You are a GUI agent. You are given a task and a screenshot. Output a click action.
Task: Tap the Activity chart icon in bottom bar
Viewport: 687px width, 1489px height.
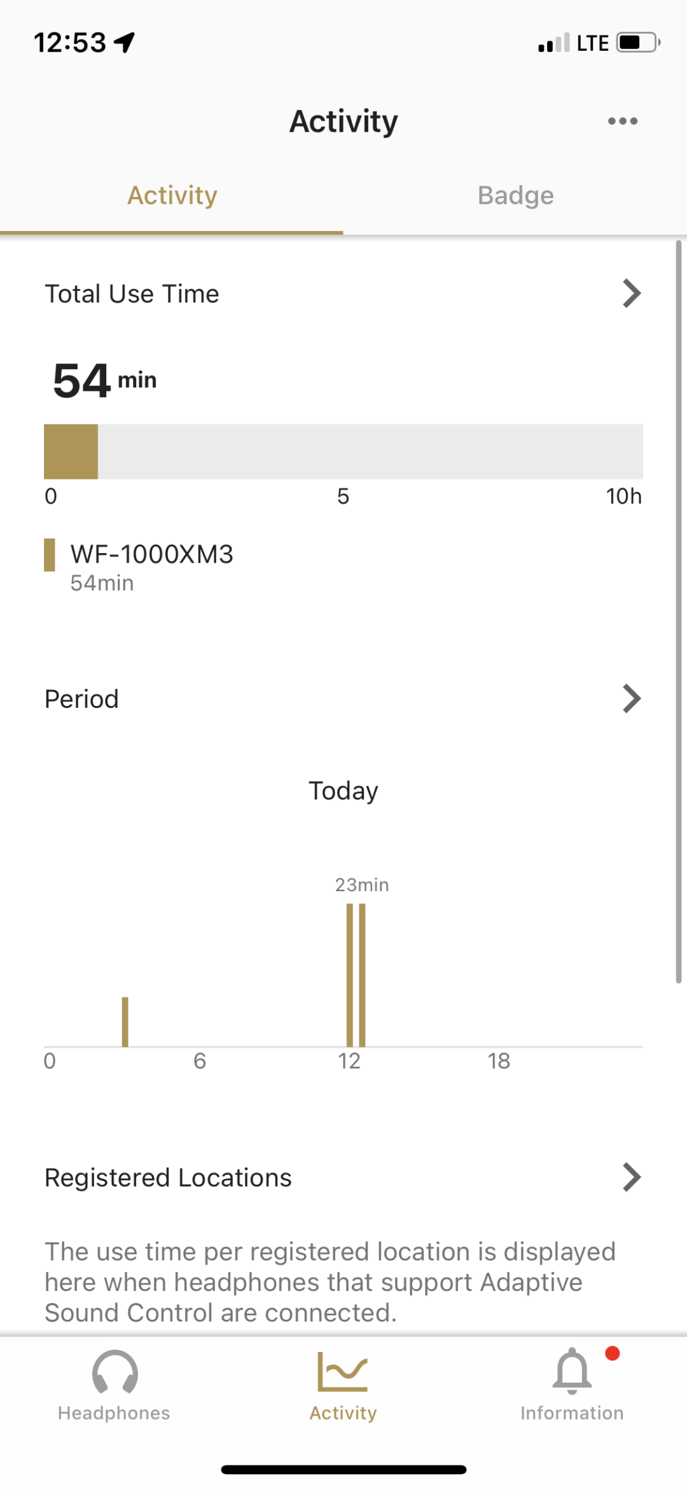pos(343,1374)
